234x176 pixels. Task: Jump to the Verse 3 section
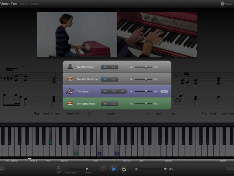127,161
